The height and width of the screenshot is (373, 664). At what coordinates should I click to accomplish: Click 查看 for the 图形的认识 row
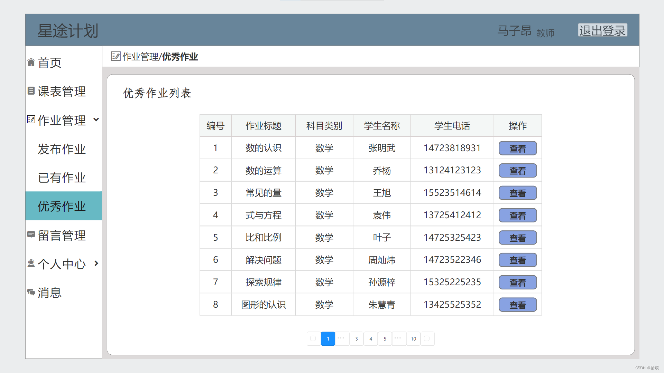pos(517,305)
